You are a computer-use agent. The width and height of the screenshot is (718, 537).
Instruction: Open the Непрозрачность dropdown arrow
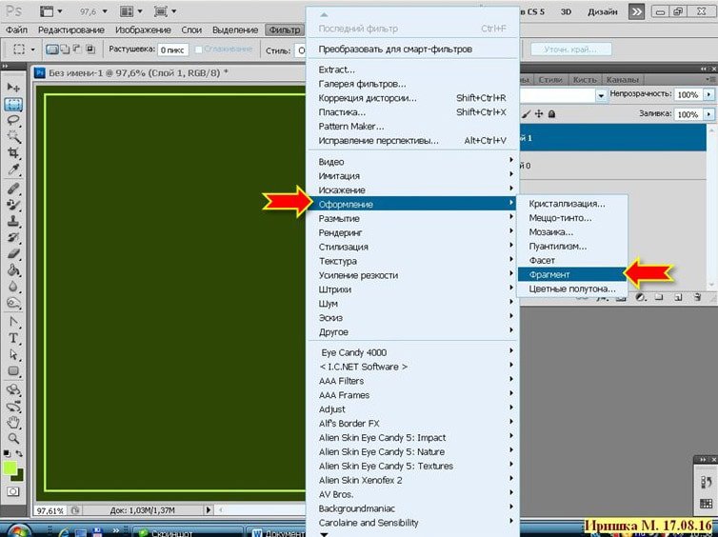(x=708, y=95)
